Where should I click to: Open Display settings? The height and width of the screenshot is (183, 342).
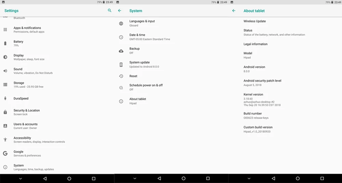tap(57, 57)
